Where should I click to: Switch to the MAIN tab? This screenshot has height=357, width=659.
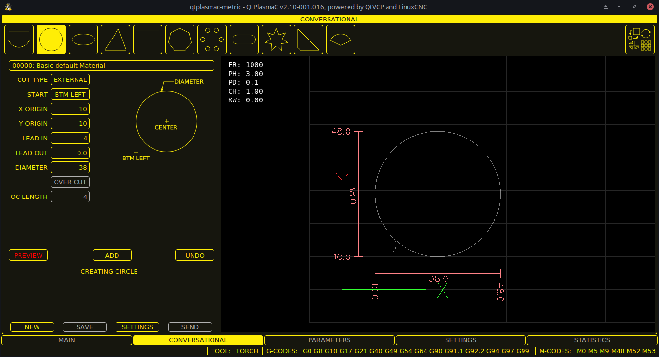click(x=67, y=340)
